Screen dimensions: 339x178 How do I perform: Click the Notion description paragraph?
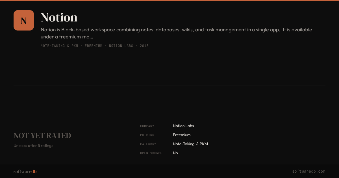(x=176, y=33)
